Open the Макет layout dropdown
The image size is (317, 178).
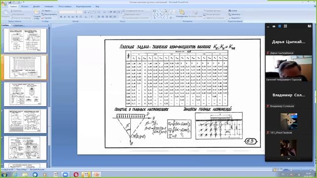(x=47, y=11)
